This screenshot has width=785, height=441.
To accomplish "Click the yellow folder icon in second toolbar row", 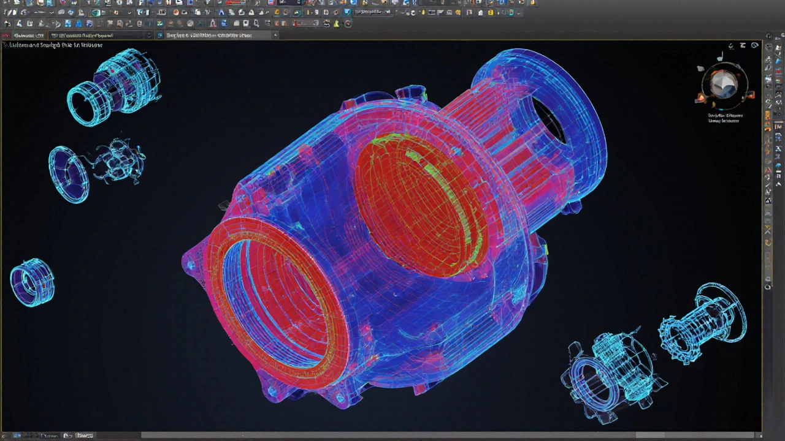I will 277,12.
